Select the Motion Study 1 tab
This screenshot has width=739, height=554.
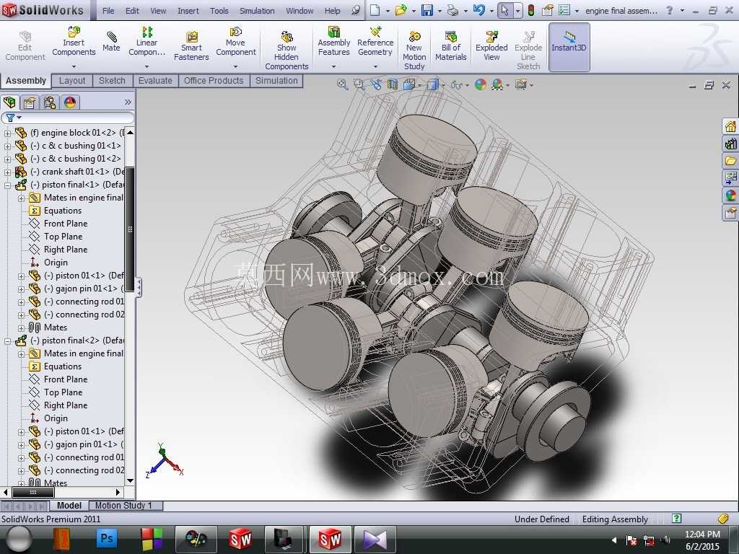click(x=124, y=506)
